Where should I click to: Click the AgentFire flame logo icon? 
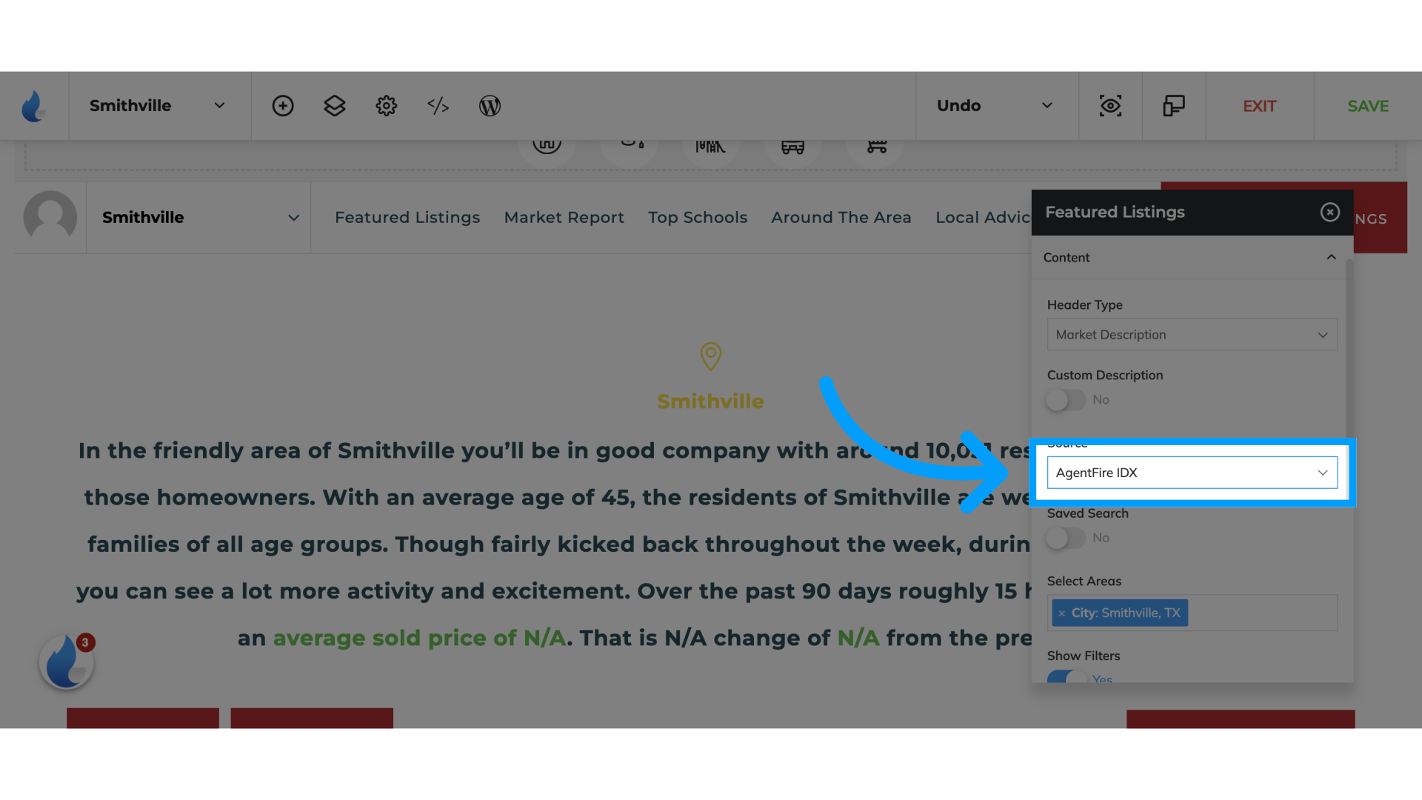[x=33, y=104]
